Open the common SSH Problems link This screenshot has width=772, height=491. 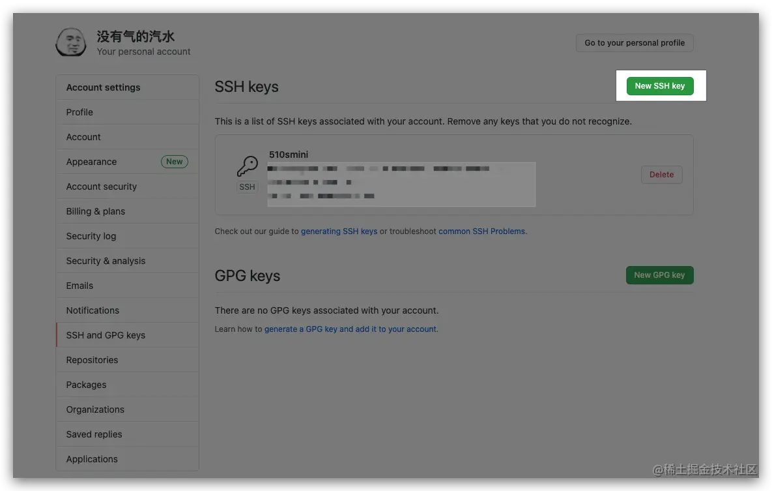click(481, 231)
